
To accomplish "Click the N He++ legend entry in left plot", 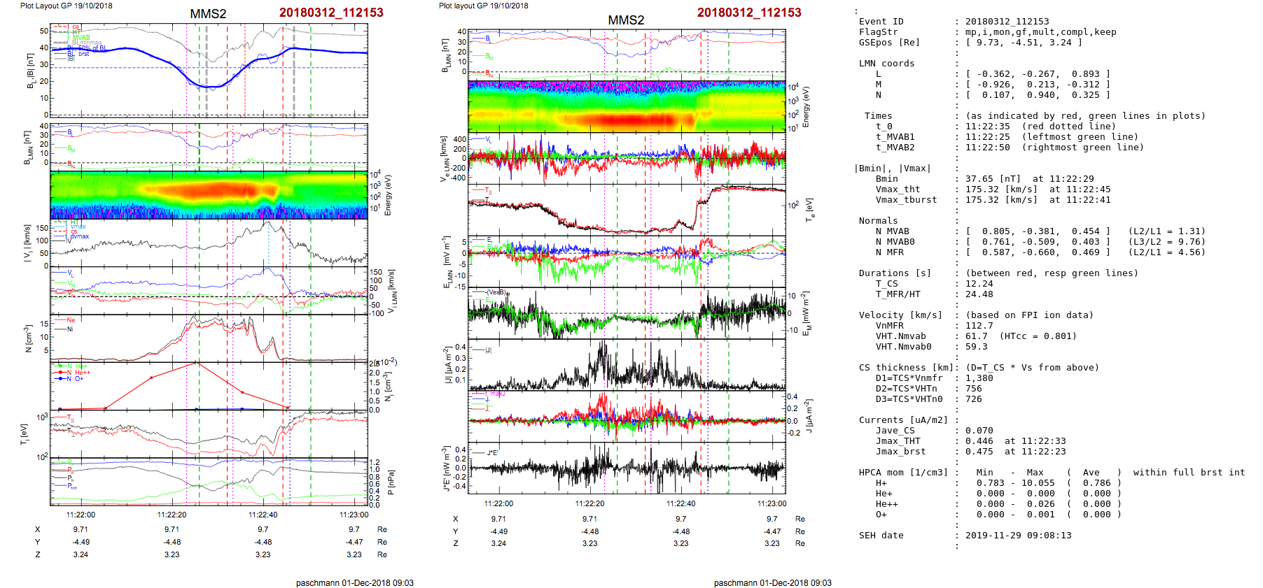I will click(x=74, y=373).
